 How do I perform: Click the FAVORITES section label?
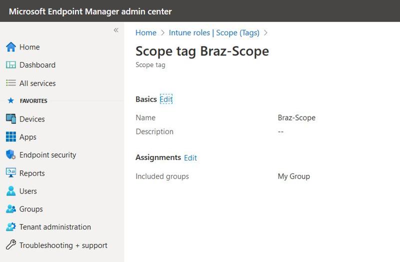tap(33, 101)
